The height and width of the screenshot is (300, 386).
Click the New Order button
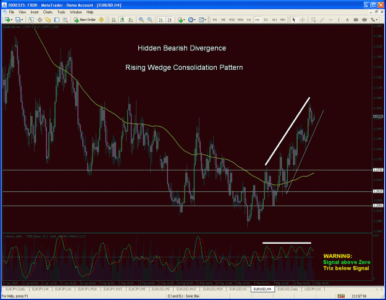pyautogui.click(x=85, y=20)
